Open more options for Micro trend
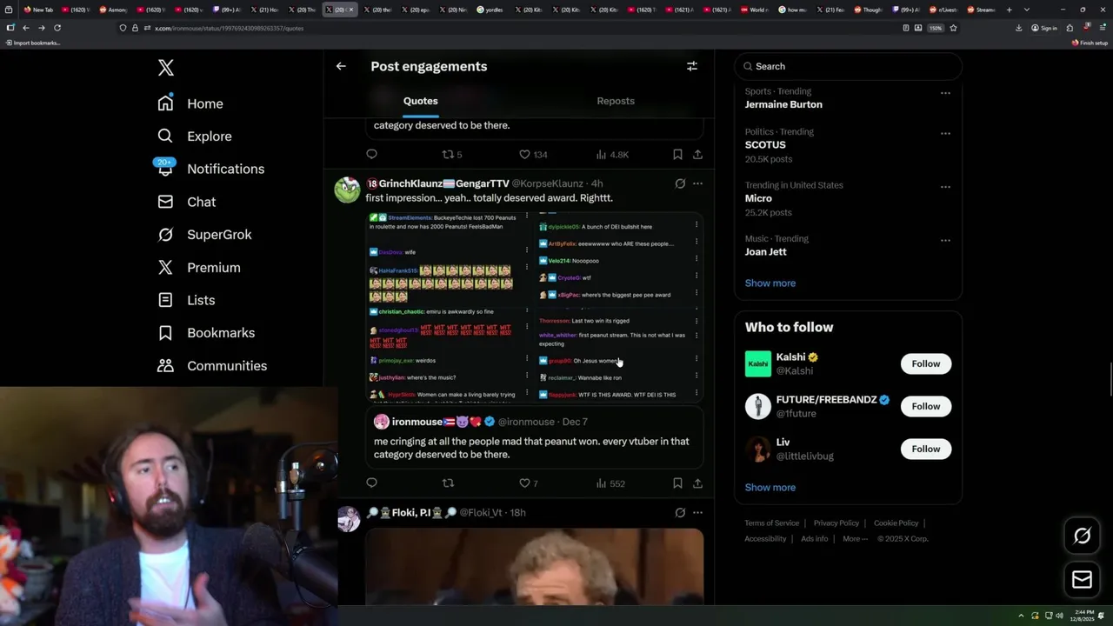The width and height of the screenshot is (1113, 626). 945,186
